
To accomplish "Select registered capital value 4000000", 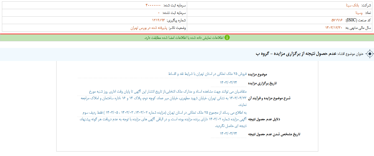I will 153,5.
